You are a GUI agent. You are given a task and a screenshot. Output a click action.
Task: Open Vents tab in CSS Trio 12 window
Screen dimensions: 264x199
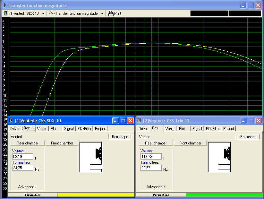(x=170, y=129)
